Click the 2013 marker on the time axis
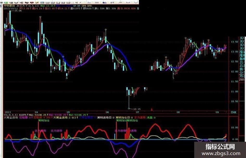This screenshot has width=246, height=158. 8,112
